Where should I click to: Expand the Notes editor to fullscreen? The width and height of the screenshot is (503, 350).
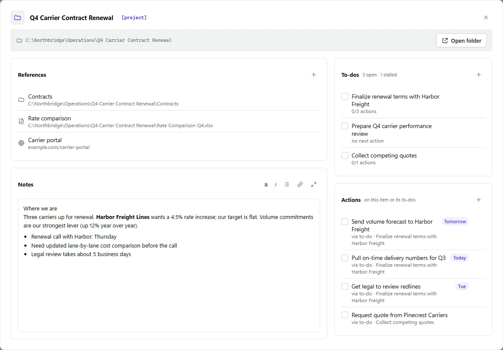click(x=314, y=185)
